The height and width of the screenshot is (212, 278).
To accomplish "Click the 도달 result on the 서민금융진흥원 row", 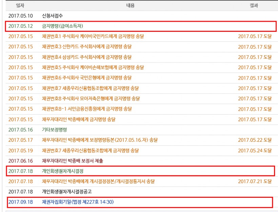I will [x=255, y=109].
